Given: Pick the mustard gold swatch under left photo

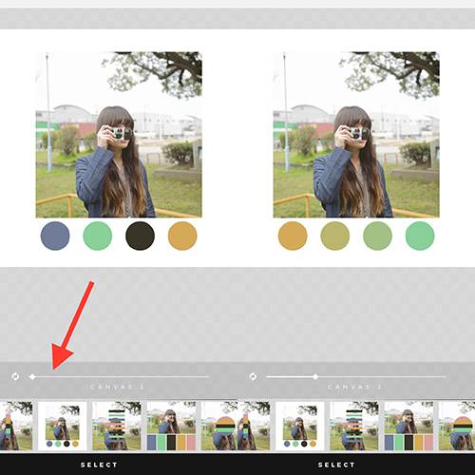Looking at the screenshot, I should click(x=182, y=236).
